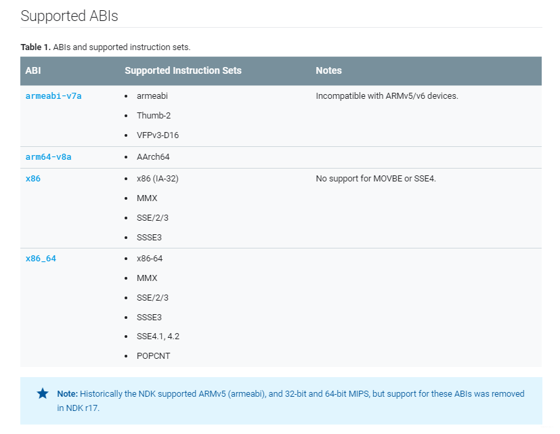Click the Note text about NDK r17

click(290, 401)
